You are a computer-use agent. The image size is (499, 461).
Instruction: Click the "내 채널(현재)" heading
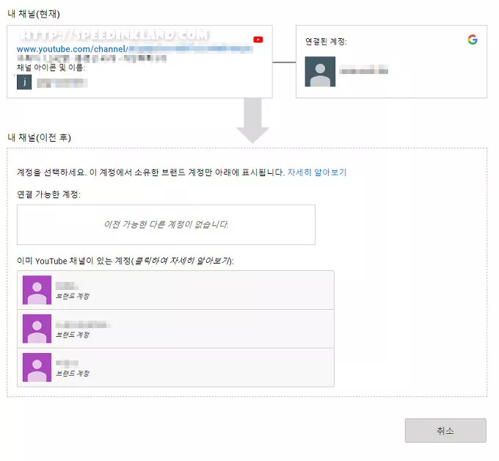(x=34, y=14)
